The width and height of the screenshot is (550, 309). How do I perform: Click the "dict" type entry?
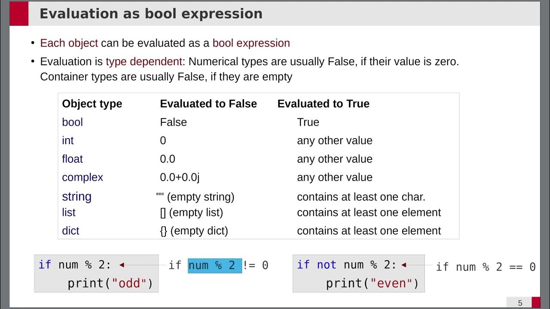pyautogui.click(x=70, y=231)
